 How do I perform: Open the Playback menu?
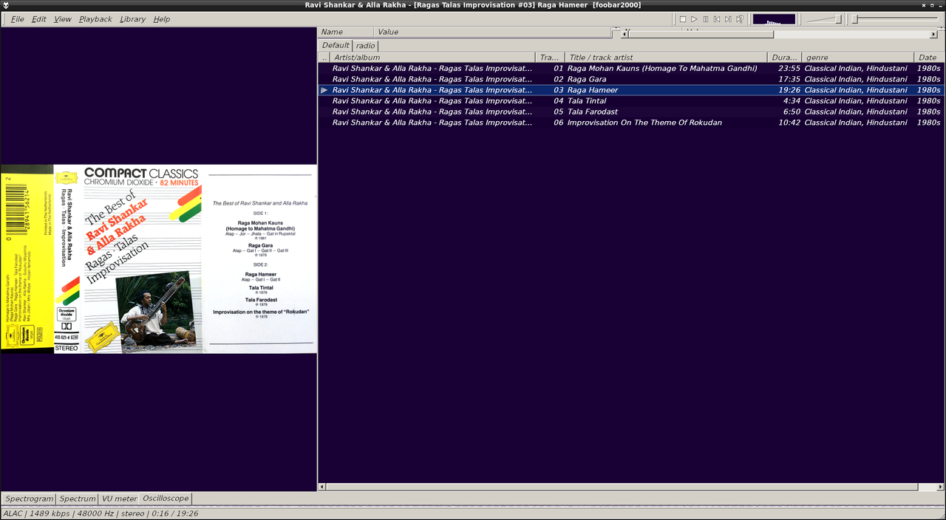coord(95,19)
